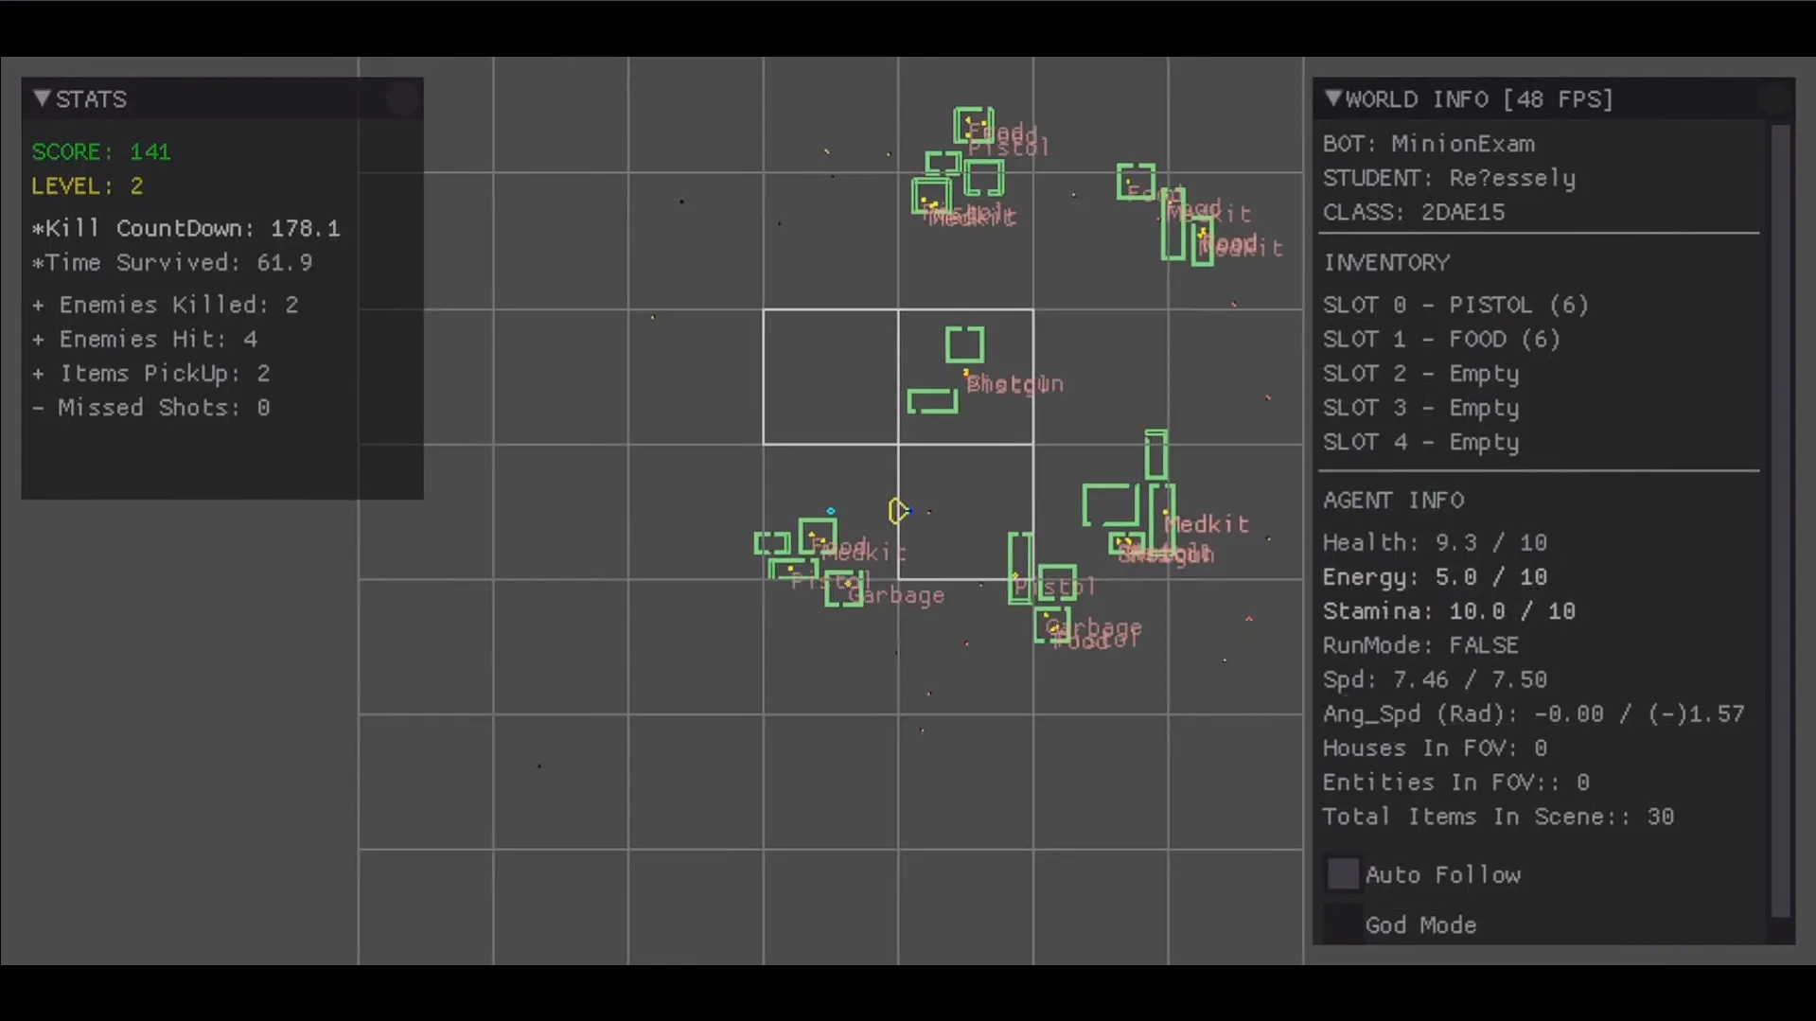
Task: Click the Enemies Killed: 2 line
Action: pyautogui.click(x=166, y=305)
